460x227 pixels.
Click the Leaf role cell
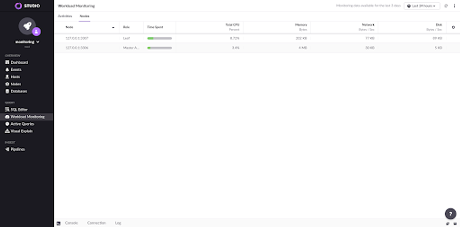tap(126, 39)
